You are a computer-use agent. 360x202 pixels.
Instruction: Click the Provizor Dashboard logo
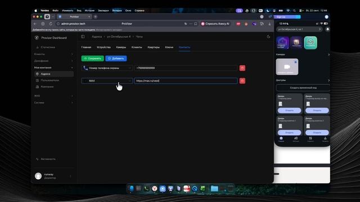coord(51,38)
